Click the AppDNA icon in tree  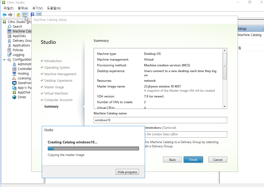pos(15,92)
